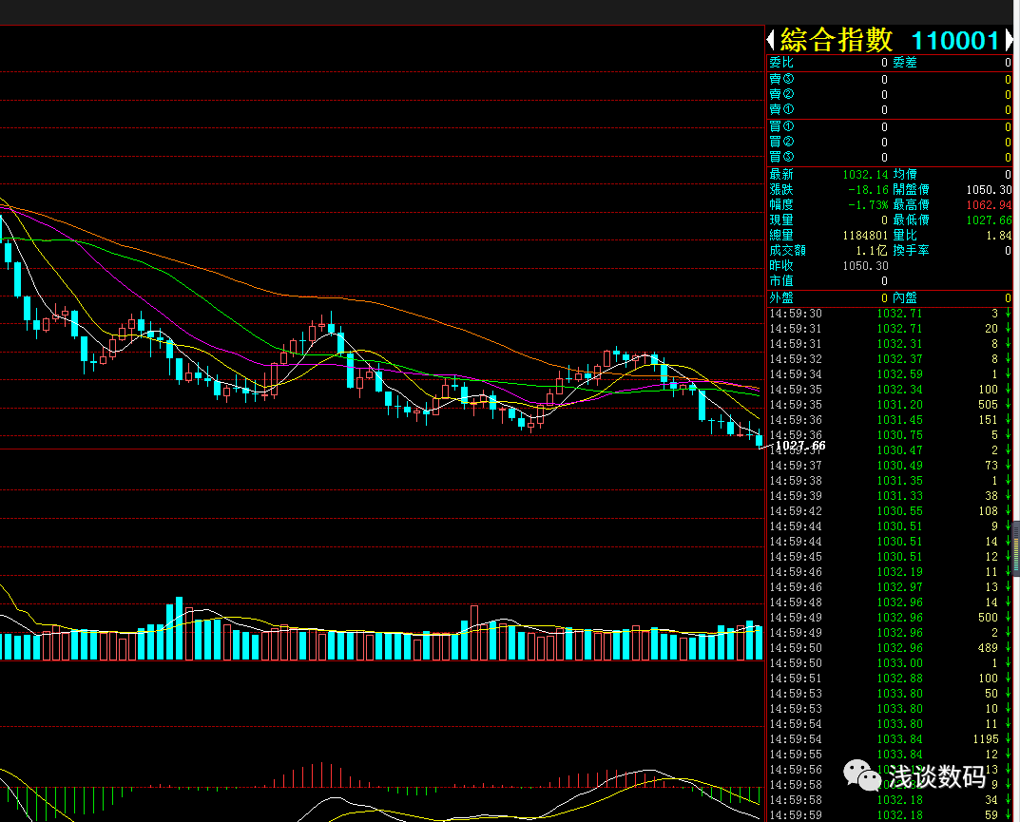Click the previous-instrument arrow left of 綜合指數
This screenshot has height=822, width=1020.
click(771, 40)
